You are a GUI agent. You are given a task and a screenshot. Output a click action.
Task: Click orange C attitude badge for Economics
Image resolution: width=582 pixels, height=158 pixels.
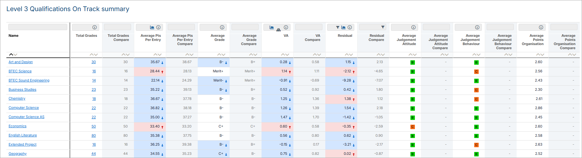(412, 127)
